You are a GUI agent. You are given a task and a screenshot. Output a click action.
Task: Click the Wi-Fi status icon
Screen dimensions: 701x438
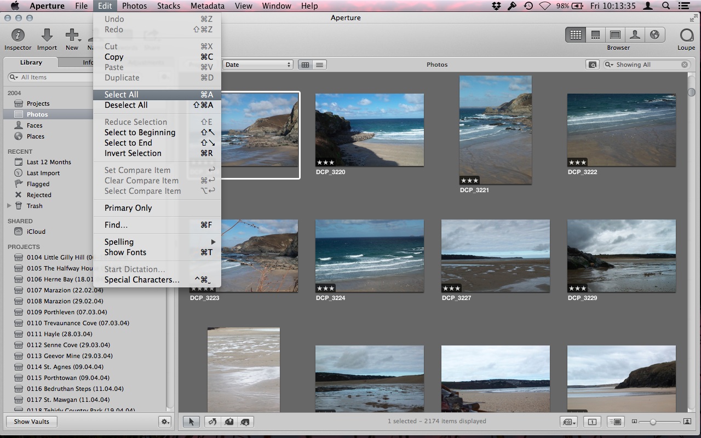coord(544,6)
